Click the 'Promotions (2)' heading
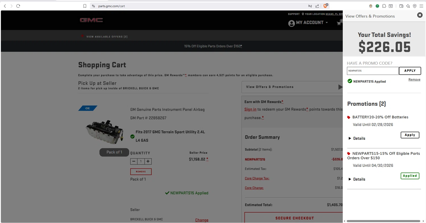This screenshot has width=426, height=223. 366,104
